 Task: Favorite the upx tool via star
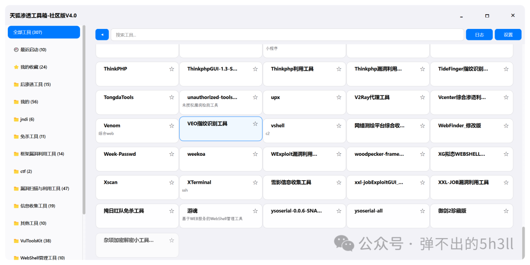coord(339,97)
